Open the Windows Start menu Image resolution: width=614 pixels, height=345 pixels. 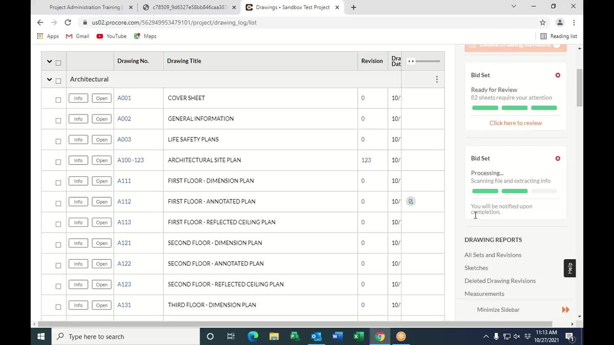click(41, 336)
